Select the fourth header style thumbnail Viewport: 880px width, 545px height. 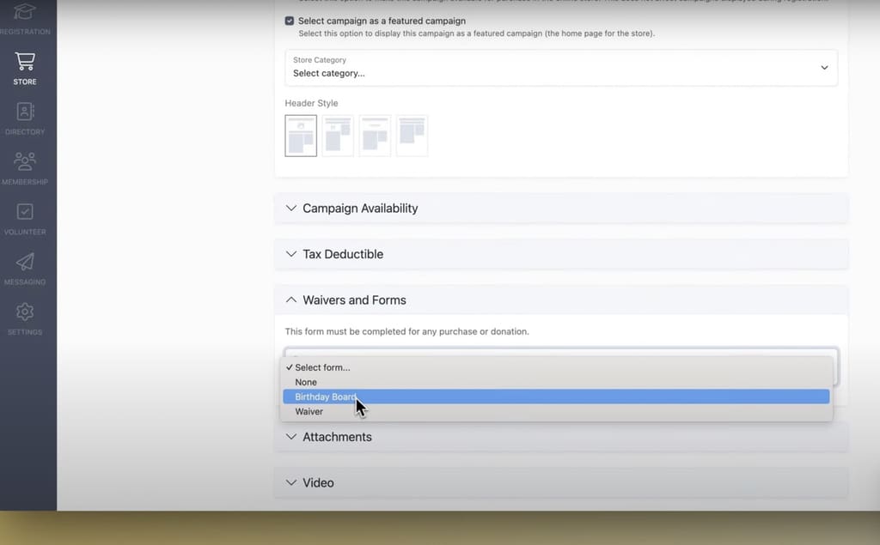412,136
